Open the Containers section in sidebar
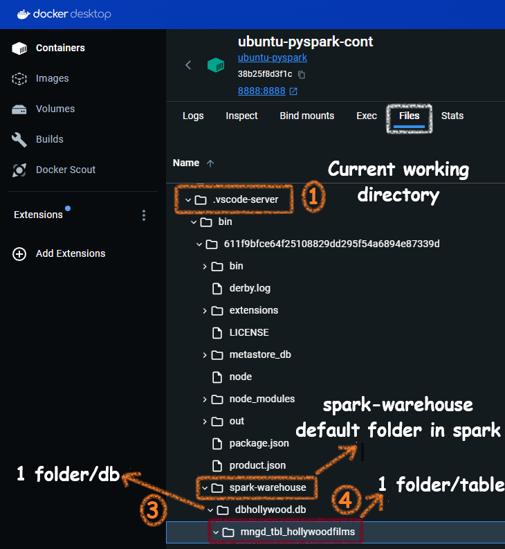505x549 pixels. (x=60, y=48)
